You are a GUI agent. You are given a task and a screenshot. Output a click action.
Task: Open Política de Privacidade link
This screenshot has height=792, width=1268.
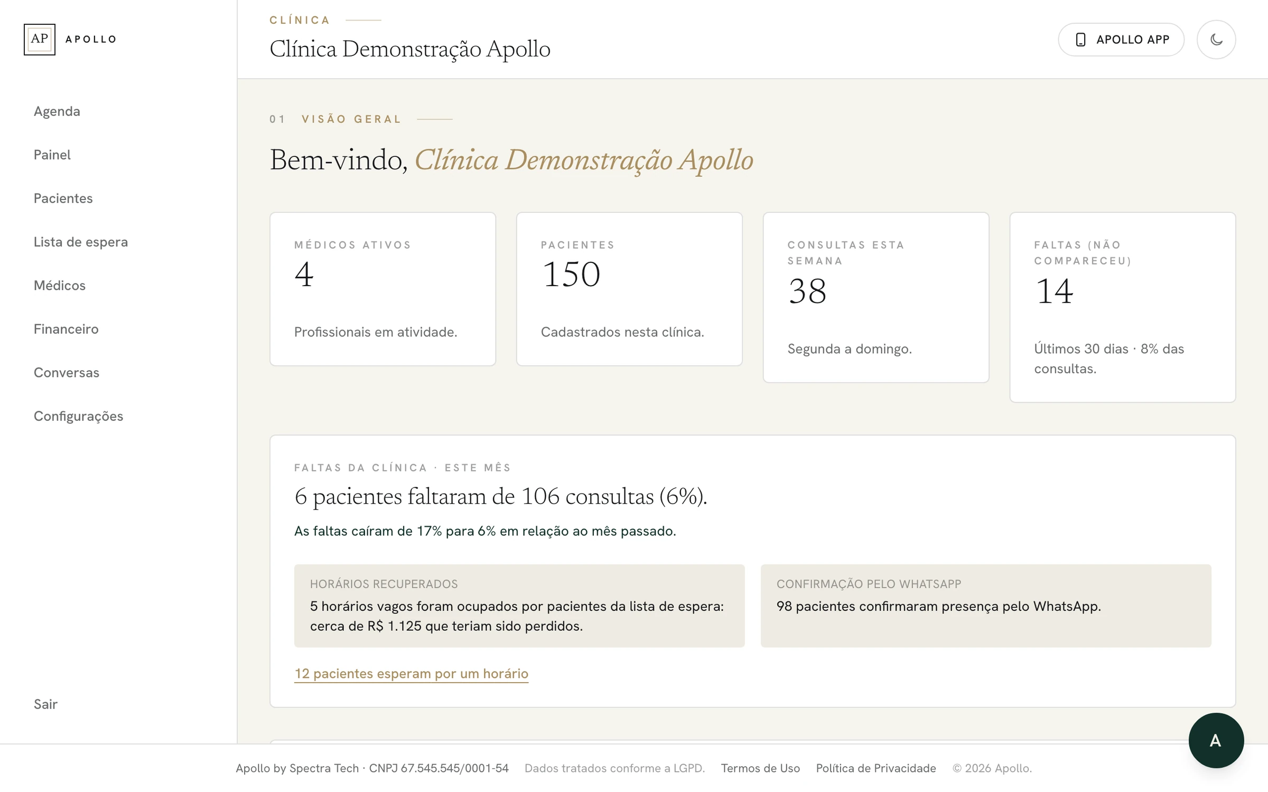[x=876, y=768]
